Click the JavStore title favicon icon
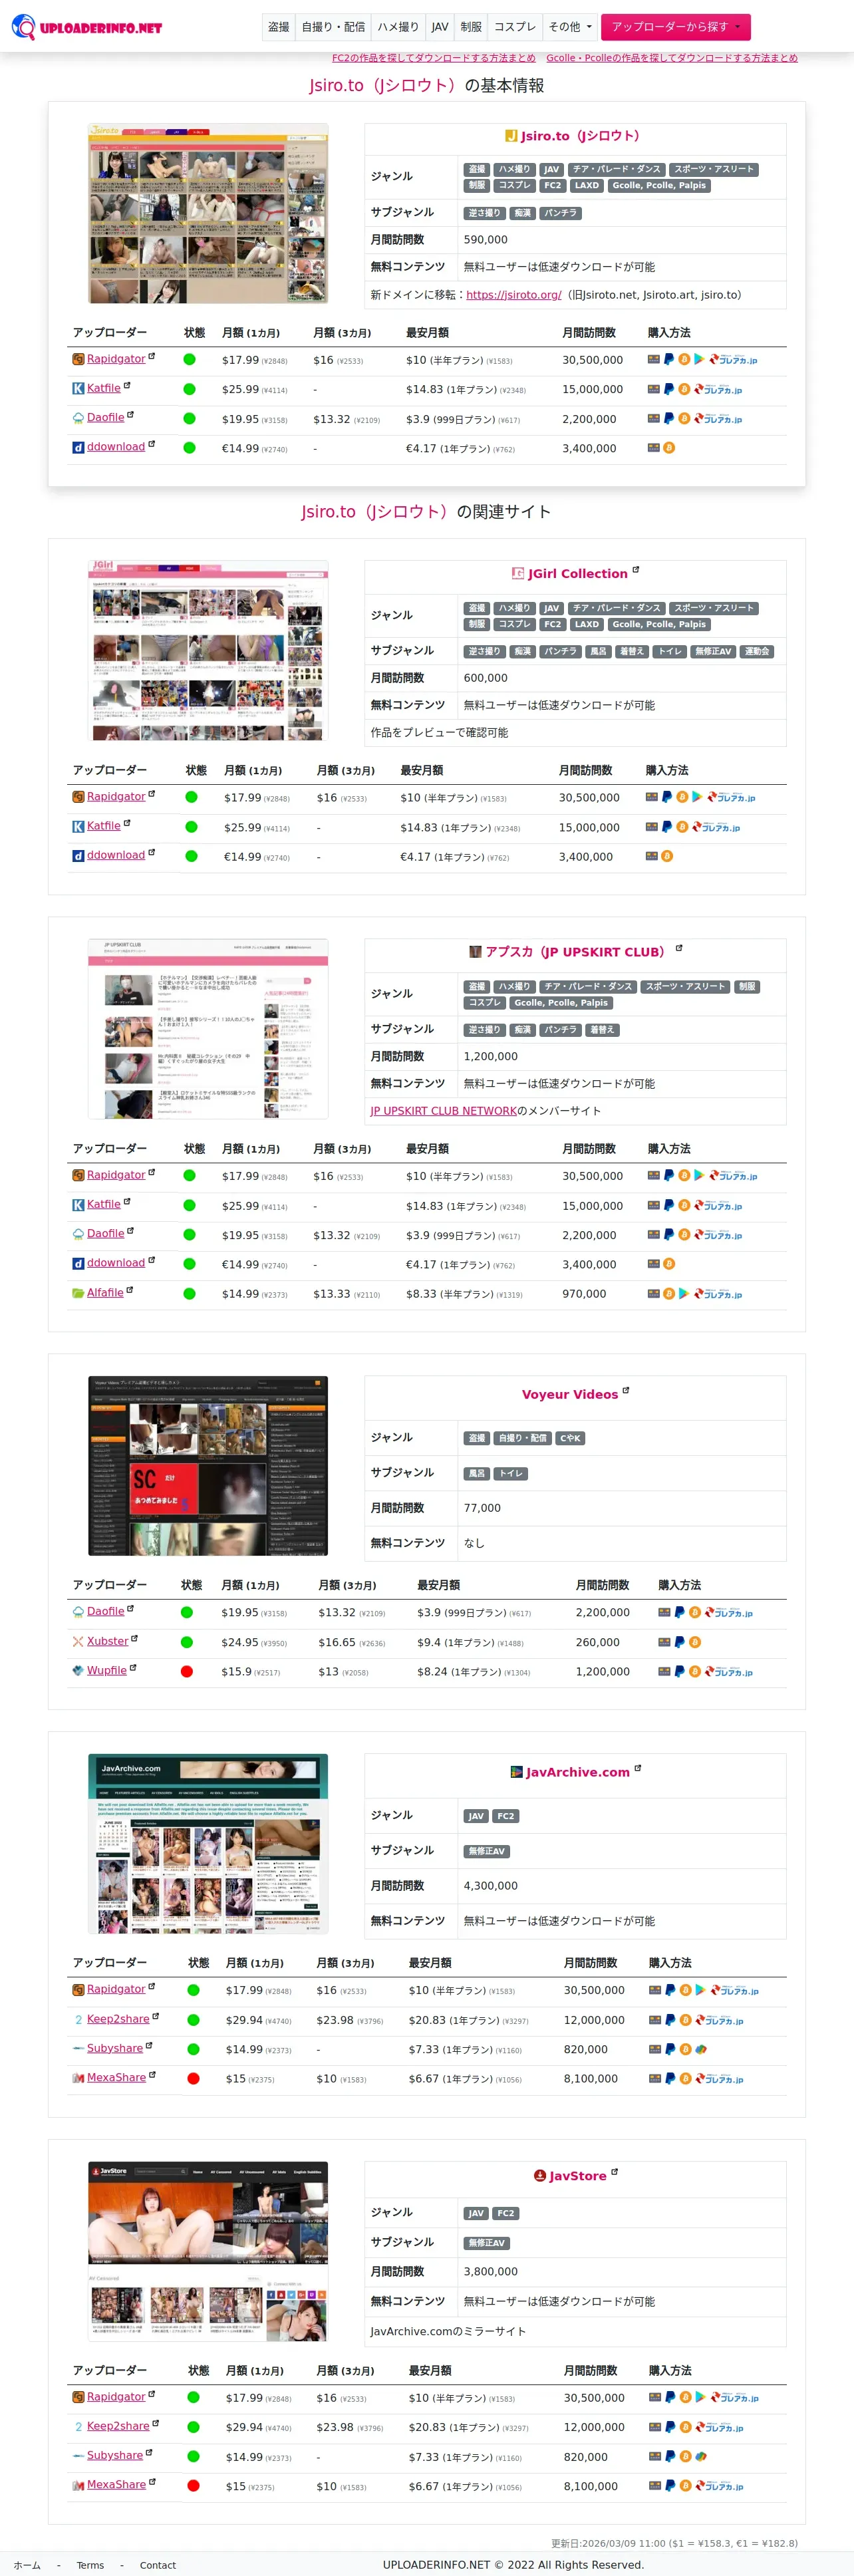This screenshot has height=2576, width=854. (539, 2176)
